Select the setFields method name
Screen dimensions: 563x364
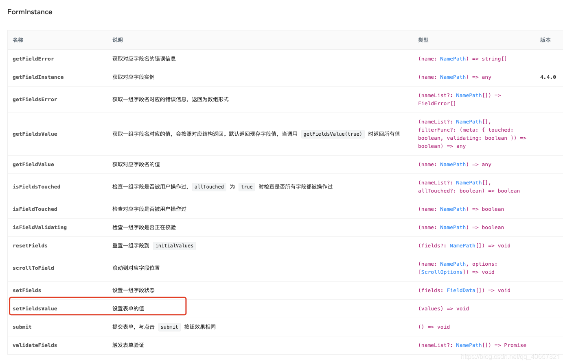click(27, 290)
